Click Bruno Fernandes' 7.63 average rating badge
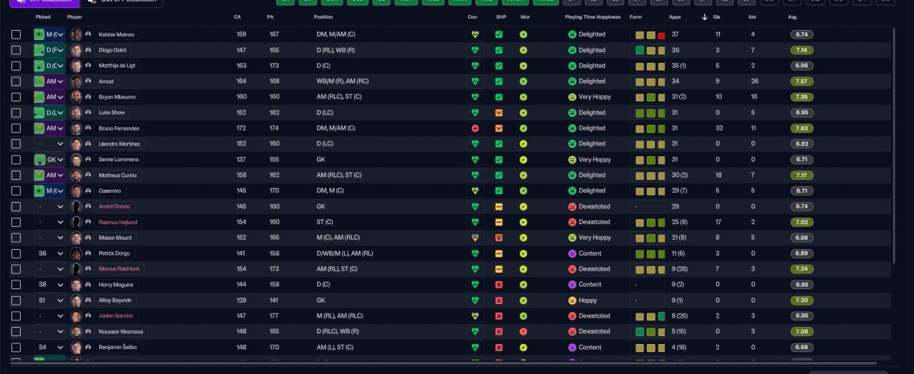The width and height of the screenshot is (914, 374). 802,128
